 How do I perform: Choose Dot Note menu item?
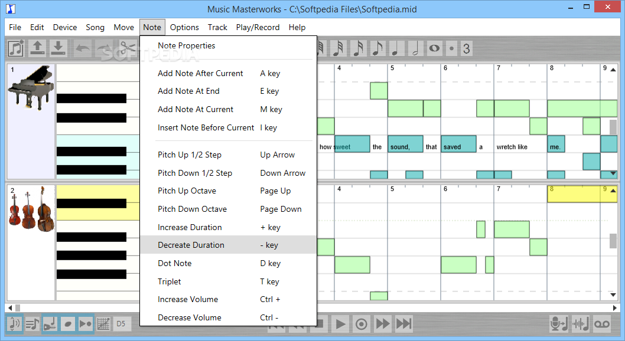(229, 263)
